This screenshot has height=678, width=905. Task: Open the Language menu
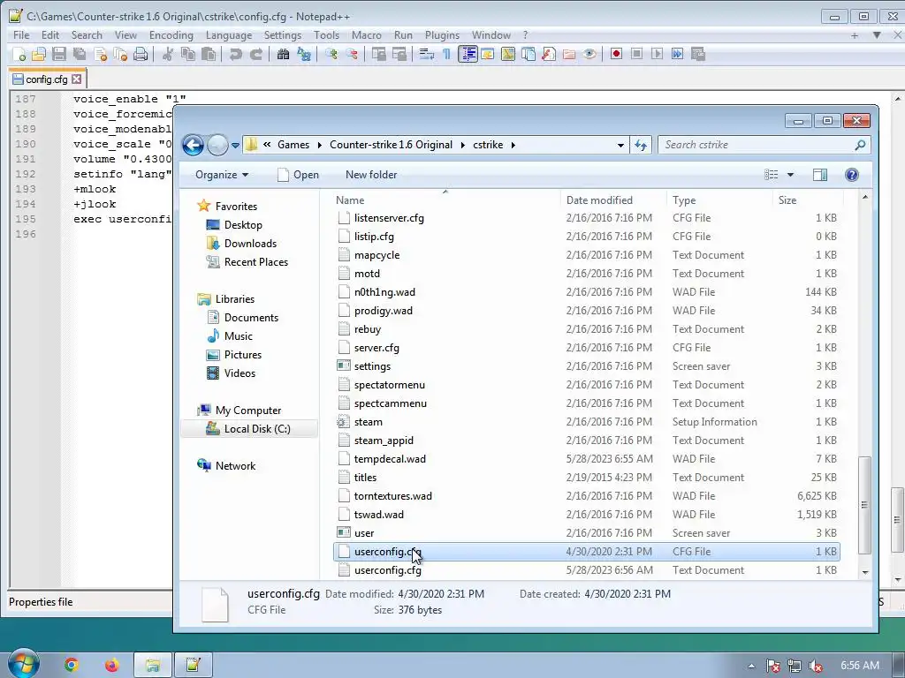coord(229,35)
